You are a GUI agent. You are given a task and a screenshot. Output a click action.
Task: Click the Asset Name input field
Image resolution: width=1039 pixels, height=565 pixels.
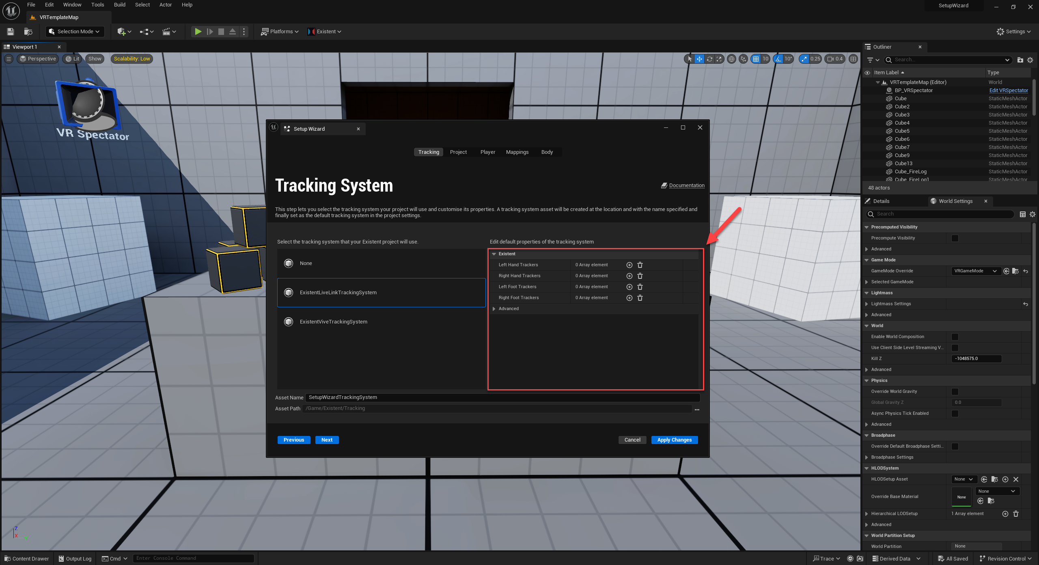pos(502,397)
